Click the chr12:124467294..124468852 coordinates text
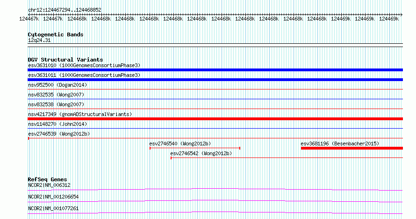Viewport: 416px width, 219px height. click(x=65, y=10)
